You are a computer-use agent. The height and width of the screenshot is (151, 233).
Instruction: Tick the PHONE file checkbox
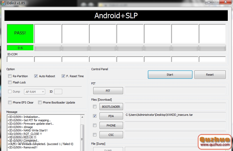click(95, 125)
